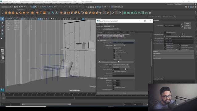
Task: Click the File name prefix field
Action: click(x=123, y=43)
